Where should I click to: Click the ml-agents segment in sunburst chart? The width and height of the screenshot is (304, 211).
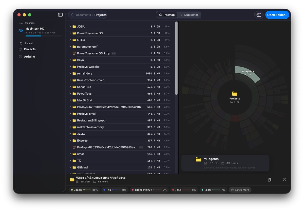[247, 74]
